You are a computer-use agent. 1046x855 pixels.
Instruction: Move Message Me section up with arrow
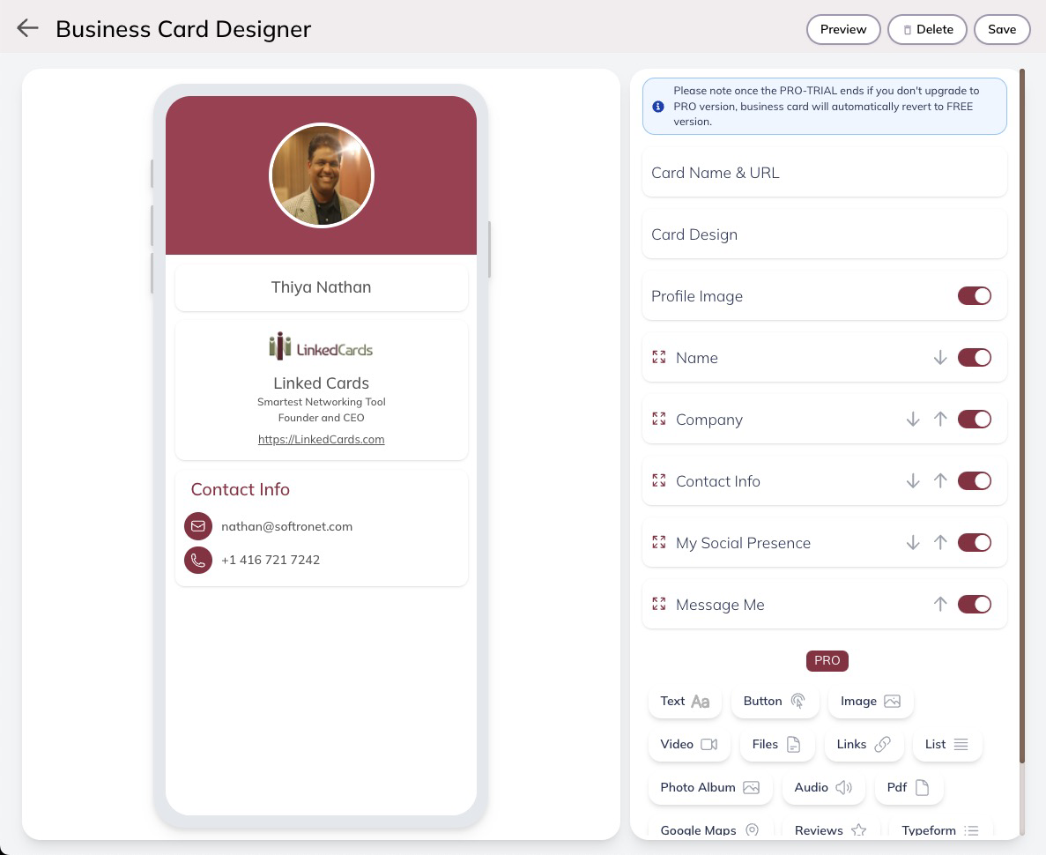pos(940,605)
